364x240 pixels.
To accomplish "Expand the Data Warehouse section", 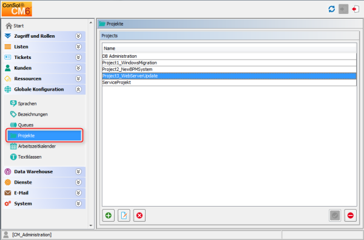I will point(78,171).
